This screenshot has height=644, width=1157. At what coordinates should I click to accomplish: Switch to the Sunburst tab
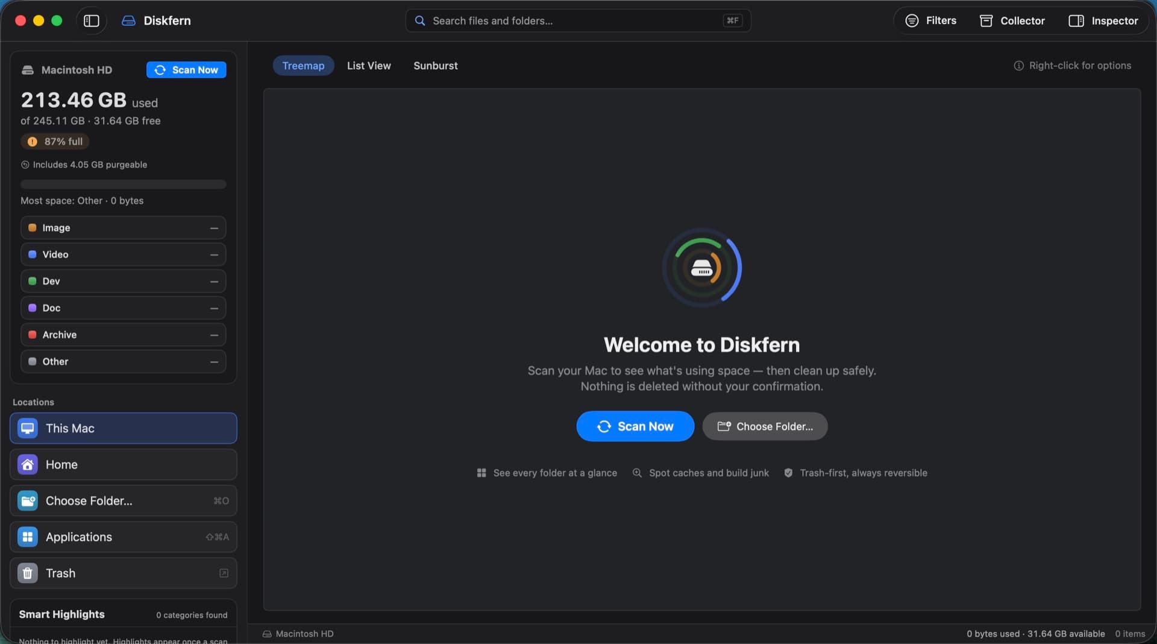436,66
